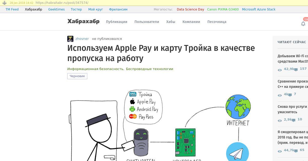This screenshot has height=161, width=308.
Task: Open Мой круг link
Action: click(95, 9)
